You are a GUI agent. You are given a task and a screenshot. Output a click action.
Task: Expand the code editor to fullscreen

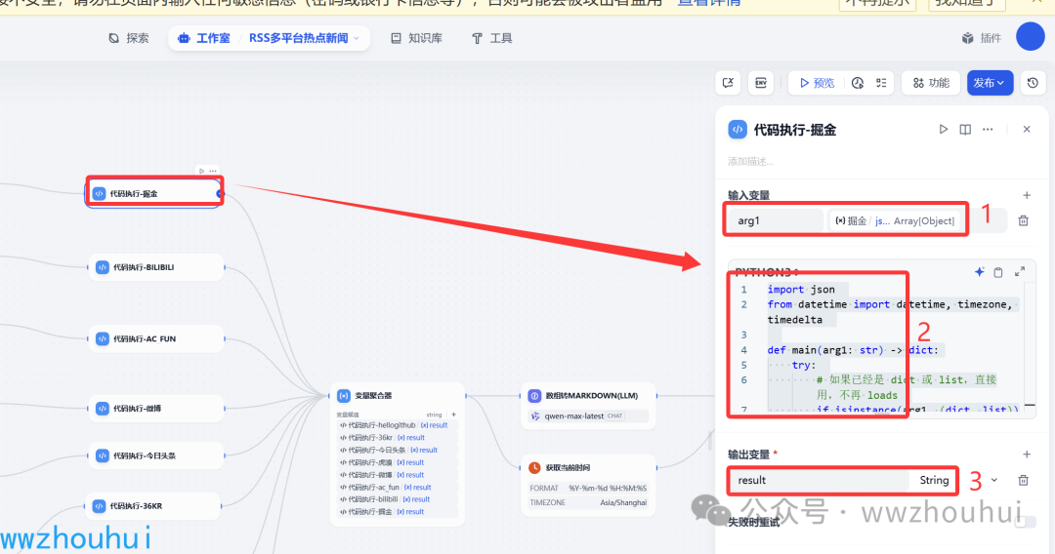(x=1020, y=271)
